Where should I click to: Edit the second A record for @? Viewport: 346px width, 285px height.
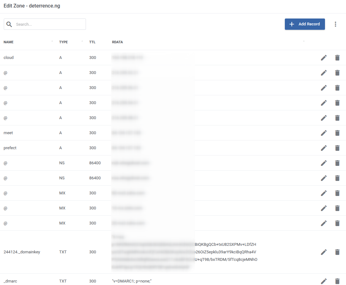[x=324, y=88]
